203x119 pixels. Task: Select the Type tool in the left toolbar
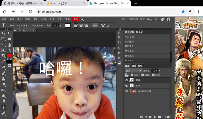click(3, 107)
